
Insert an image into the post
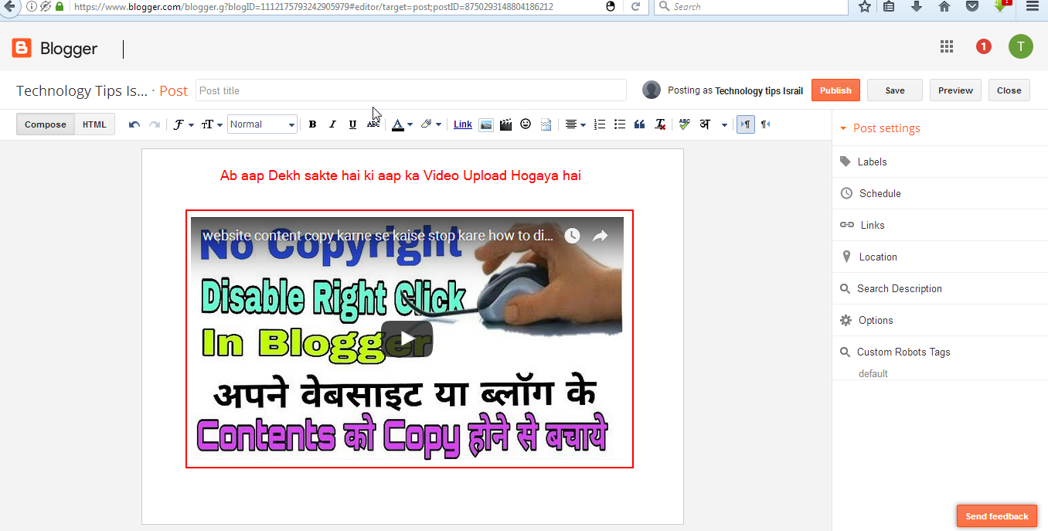486,124
